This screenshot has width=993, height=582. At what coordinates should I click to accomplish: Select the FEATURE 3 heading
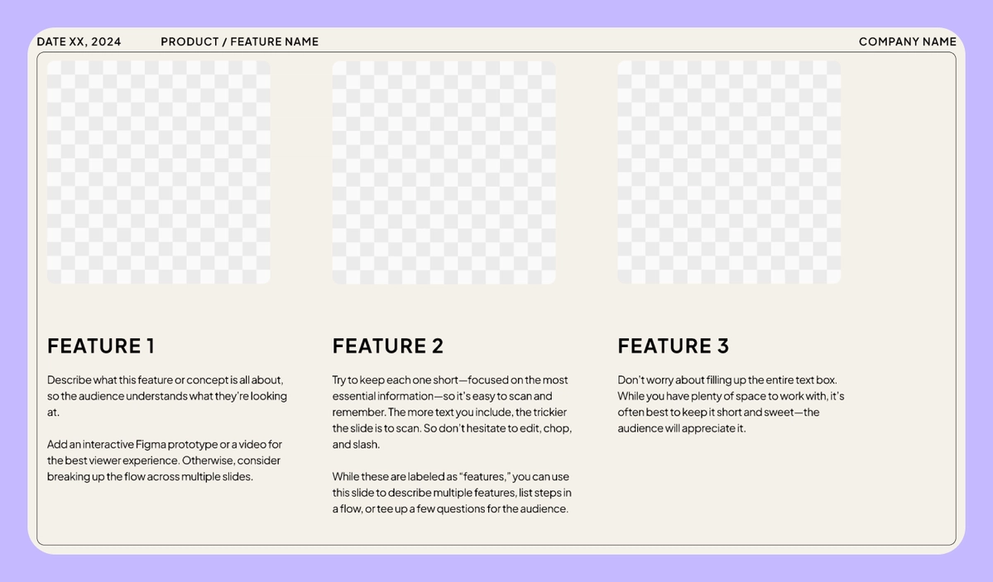pyautogui.click(x=673, y=346)
